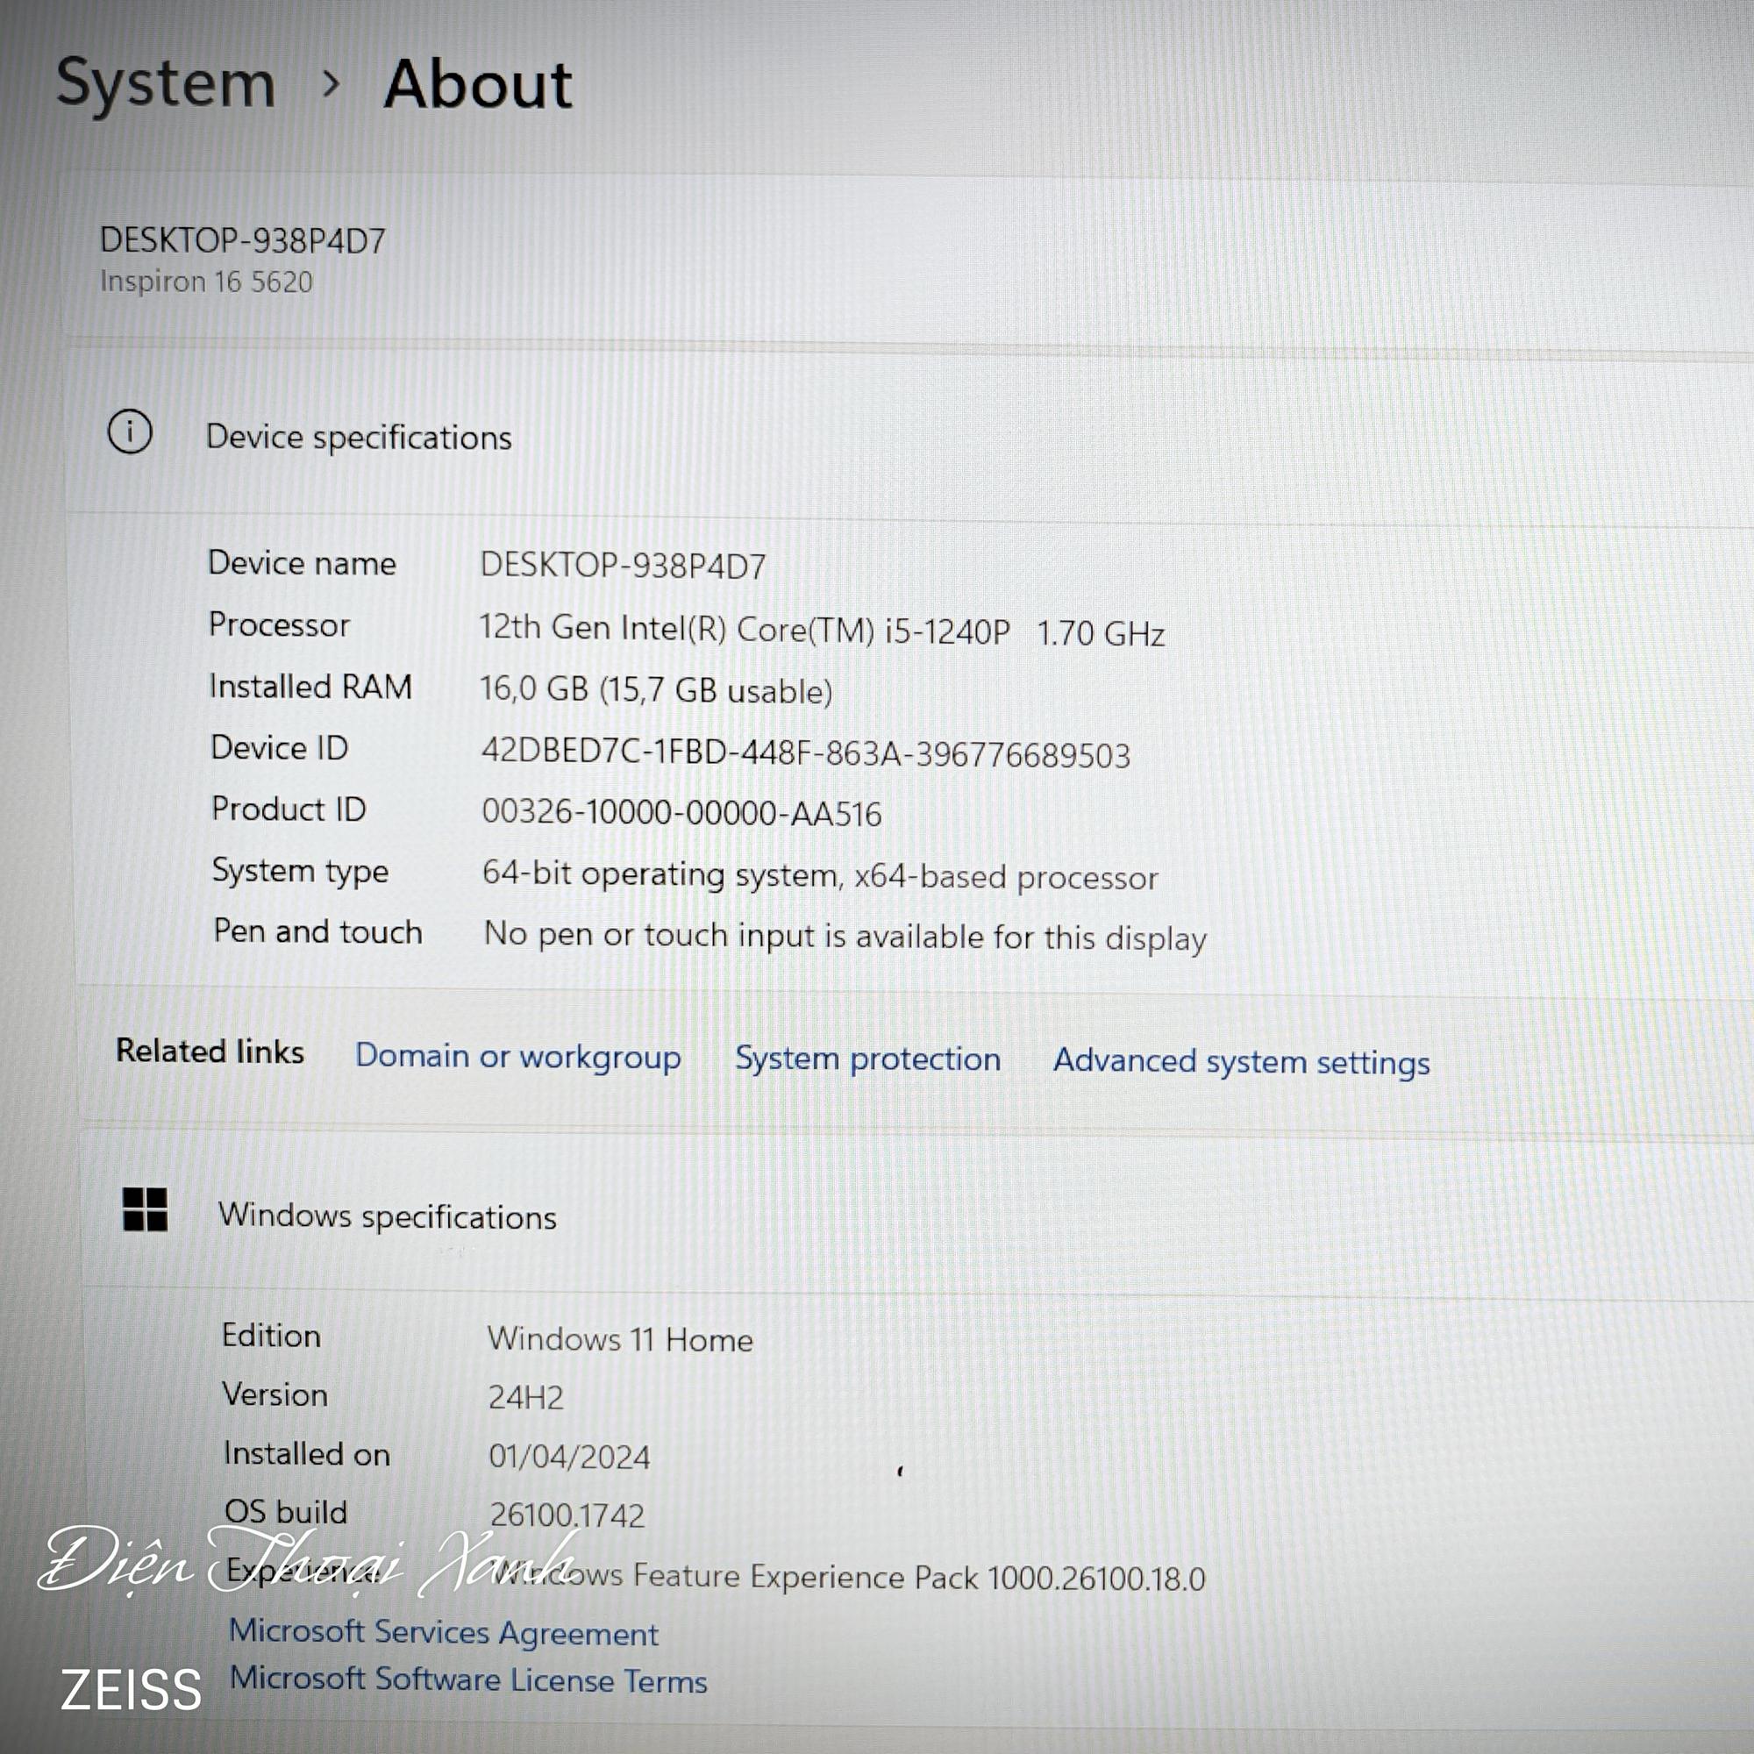The height and width of the screenshot is (1754, 1754).
Task: Open Microsoft Software License Terms link
Action: click(467, 1679)
